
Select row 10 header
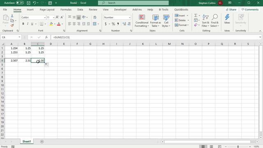click(x=2, y=85)
